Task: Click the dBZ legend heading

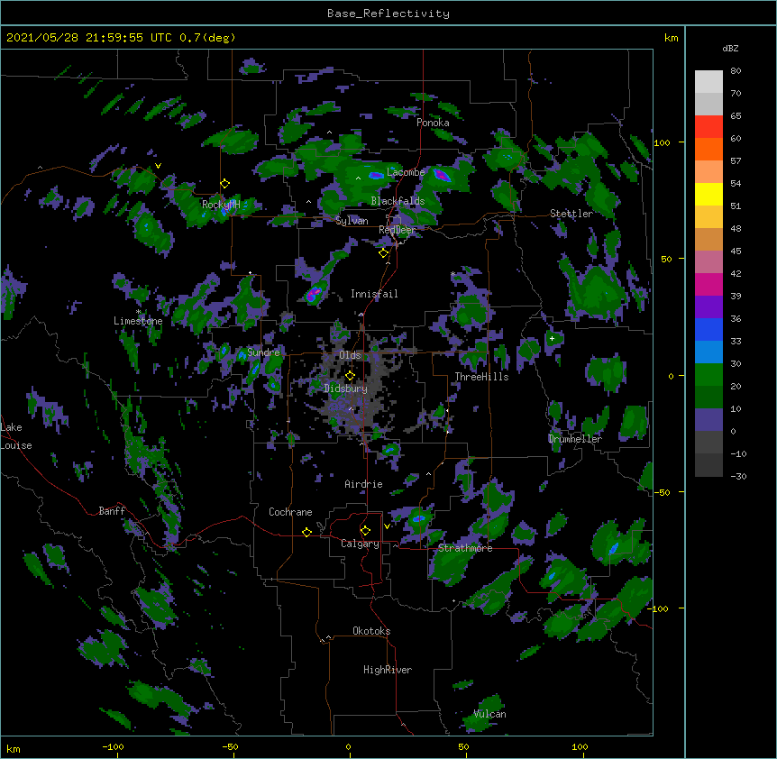Action: pyautogui.click(x=730, y=49)
